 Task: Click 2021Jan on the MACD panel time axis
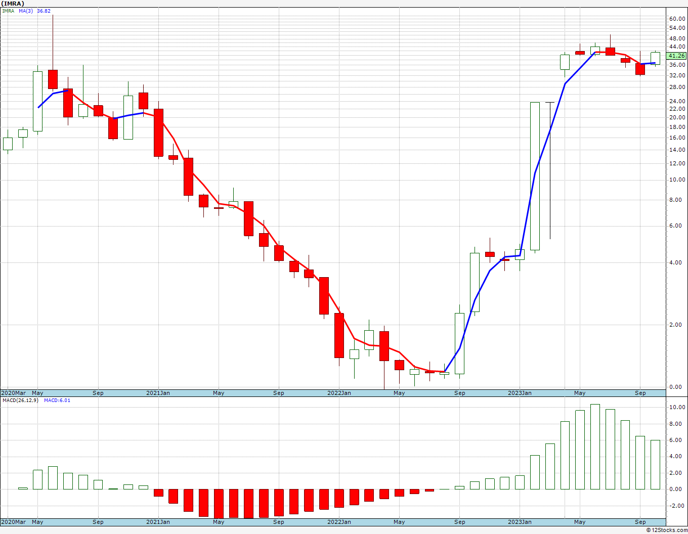[158, 522]
